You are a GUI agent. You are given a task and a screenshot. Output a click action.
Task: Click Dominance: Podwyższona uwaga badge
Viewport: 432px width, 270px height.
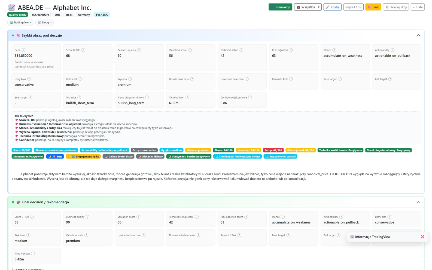coord(238,157)
